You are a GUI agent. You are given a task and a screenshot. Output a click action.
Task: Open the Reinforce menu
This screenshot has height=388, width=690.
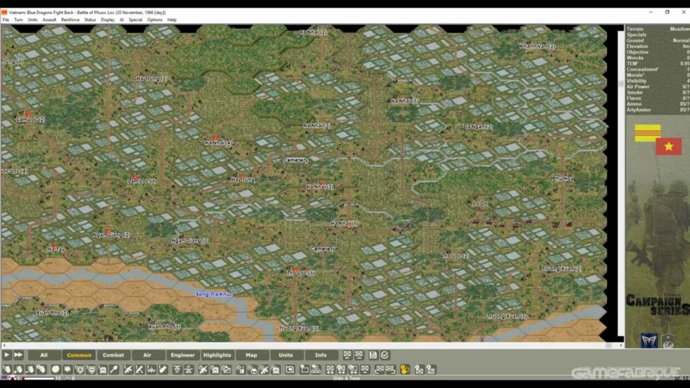pos(70,20)
